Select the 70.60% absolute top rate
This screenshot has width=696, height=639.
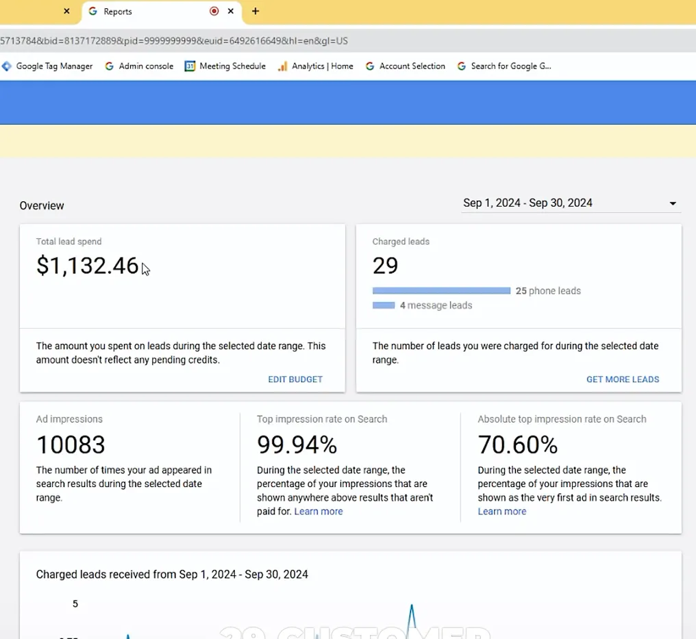pyautogui.click(x=518, y=444)
